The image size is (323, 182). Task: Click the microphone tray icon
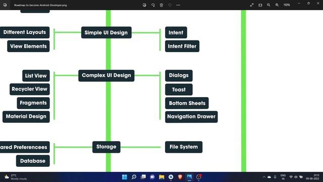point(275,177)
